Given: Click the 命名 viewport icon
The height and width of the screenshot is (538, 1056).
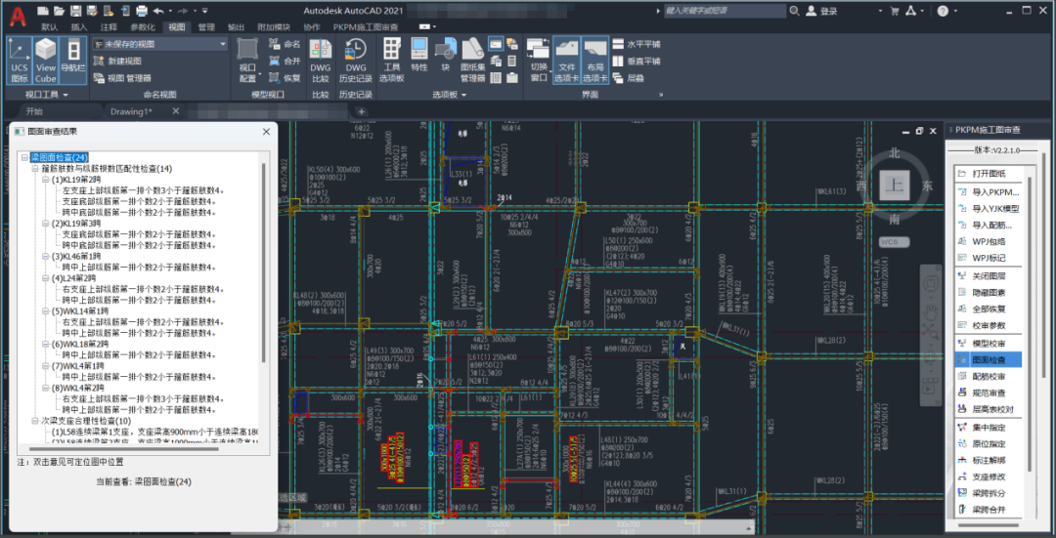Looking at the screenshot, I should (285, 44).
